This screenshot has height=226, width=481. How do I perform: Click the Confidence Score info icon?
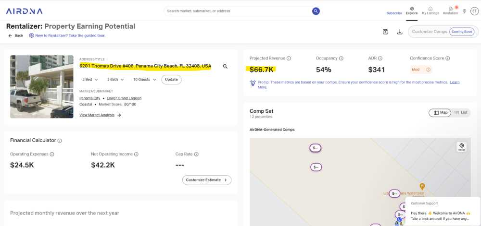[448, 59]
